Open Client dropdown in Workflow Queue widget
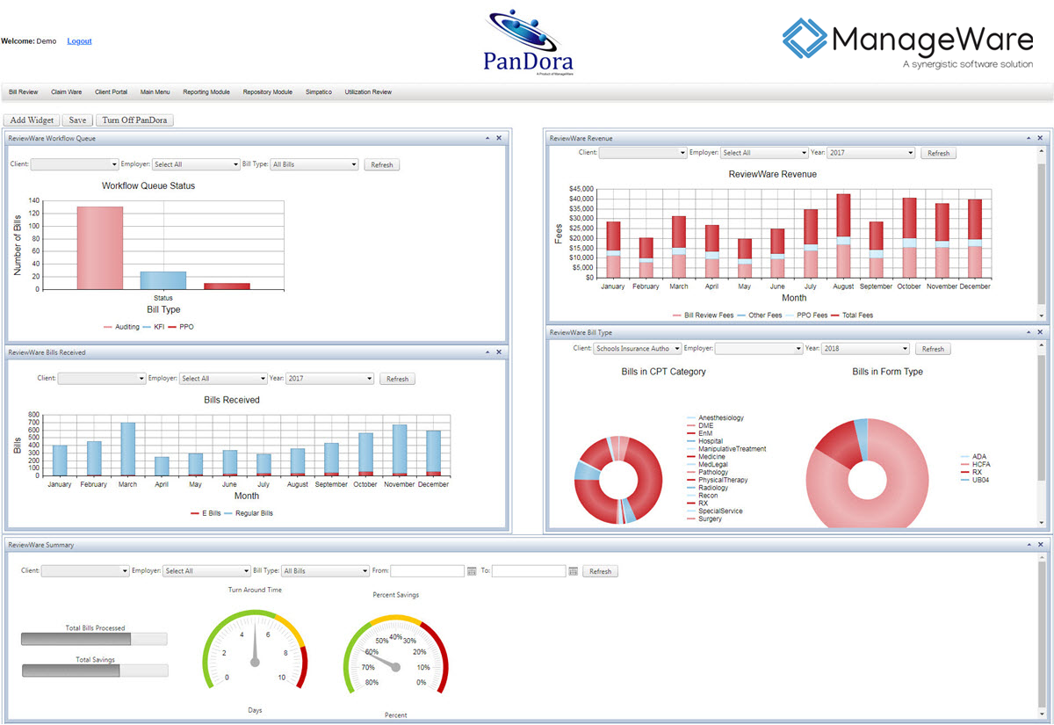The width and height of the screenshot is (1054, 725). coord(75,164)
